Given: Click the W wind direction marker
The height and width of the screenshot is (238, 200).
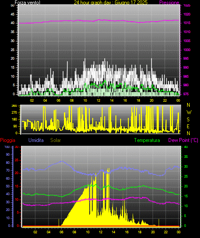Looking at the screenshot, I should coord(189,112).
